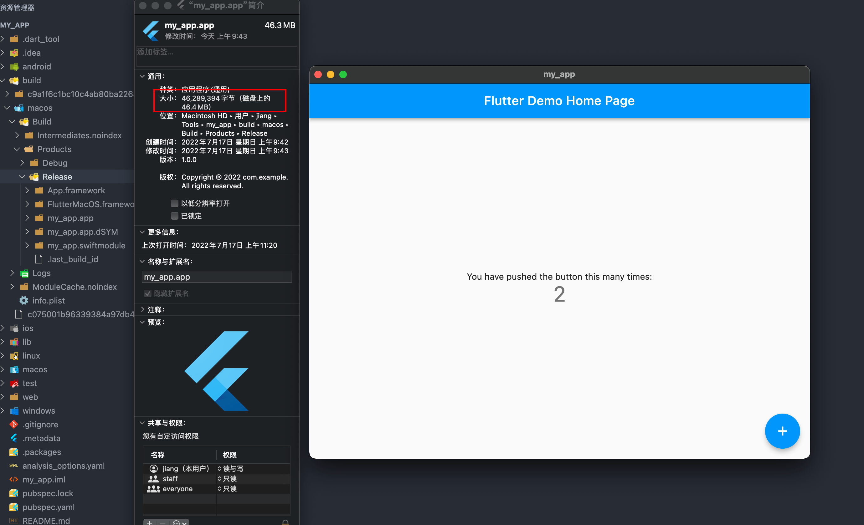Screen dimensions: 864x525
Task: Enable the 以低分辨率打开 checkbox
Action: pyautogui.click(x=175, y=203)
